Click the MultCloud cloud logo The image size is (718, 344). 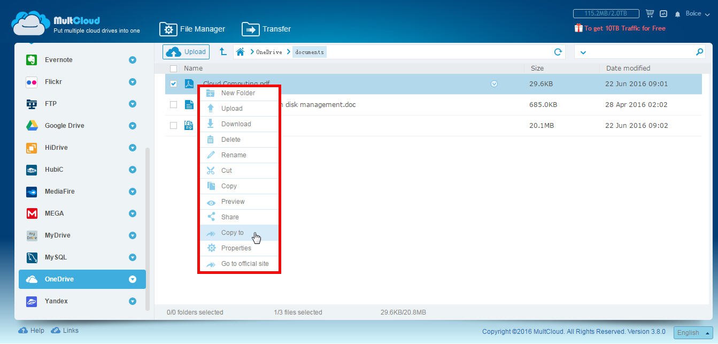(30, 23)
